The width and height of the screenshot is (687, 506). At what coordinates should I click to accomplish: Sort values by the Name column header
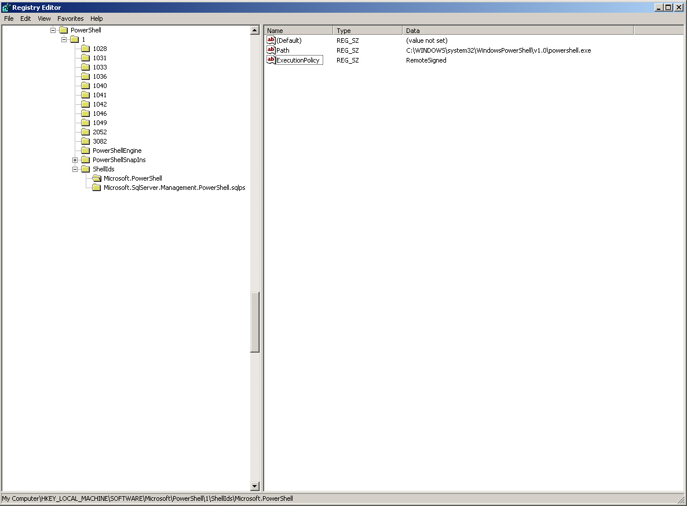click(x=298, y=30)
